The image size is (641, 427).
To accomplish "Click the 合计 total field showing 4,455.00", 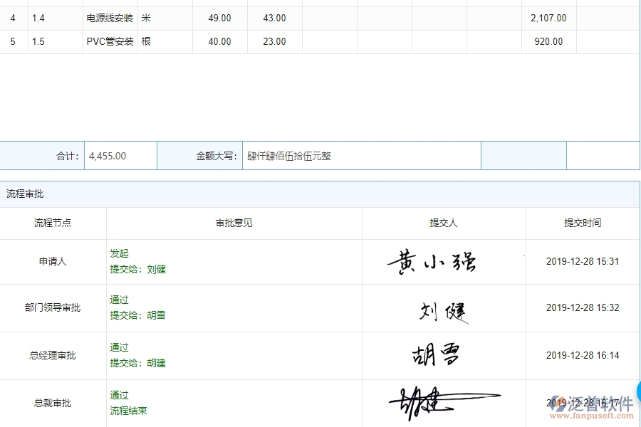I will (x=120, y=155).
